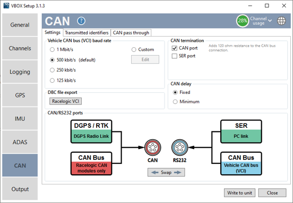The image size is (293, 203).
Task: Open the IMU section
Action: pyautogui.click(x=20, y=119)
